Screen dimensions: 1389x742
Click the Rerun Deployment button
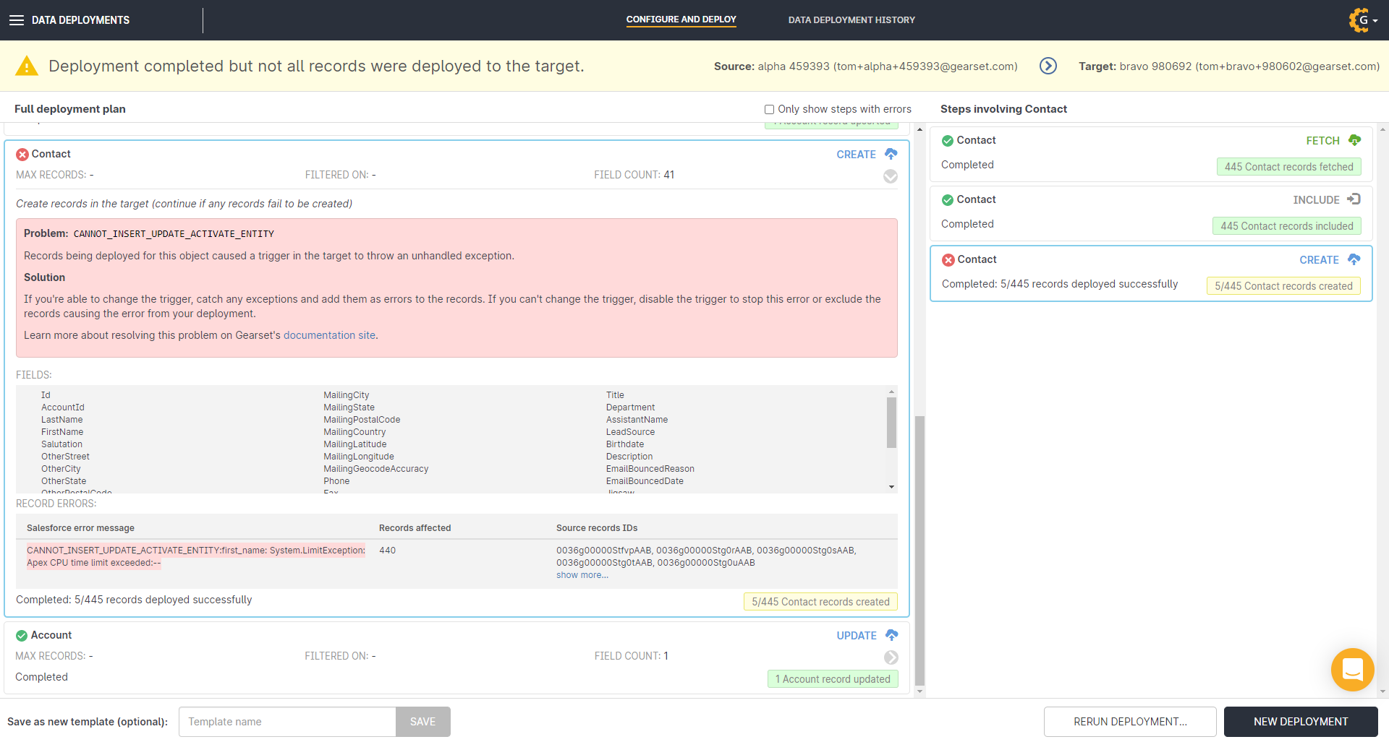pyautogui.click(x=1129, y=722)
